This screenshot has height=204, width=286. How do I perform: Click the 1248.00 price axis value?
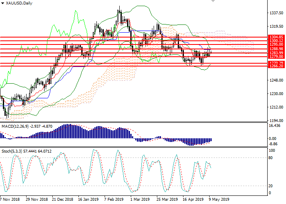tap(277, 80)
